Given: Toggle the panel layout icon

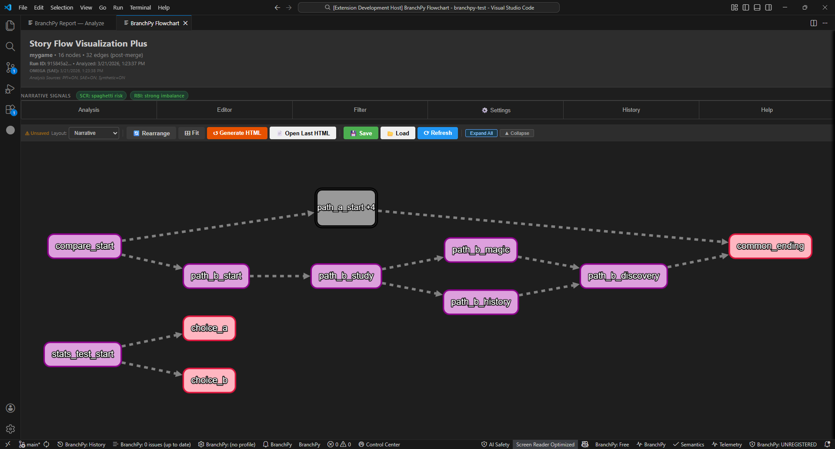Looking at the screenshot, I should (x=757, y=7).
